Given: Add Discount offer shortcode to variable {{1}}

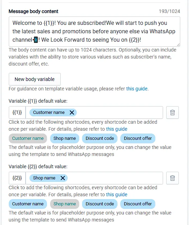Looking at the screenshot, I should (138, 138).
